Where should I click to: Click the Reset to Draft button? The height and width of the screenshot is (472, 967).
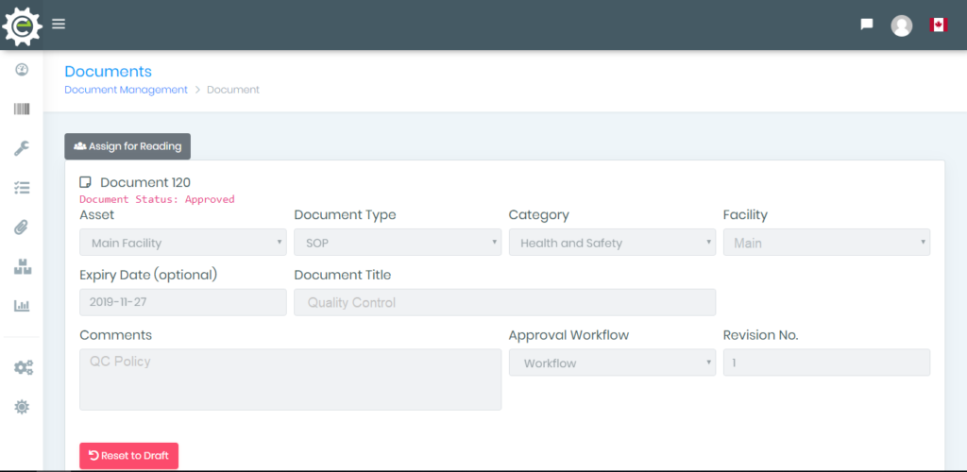click(128, 456)
